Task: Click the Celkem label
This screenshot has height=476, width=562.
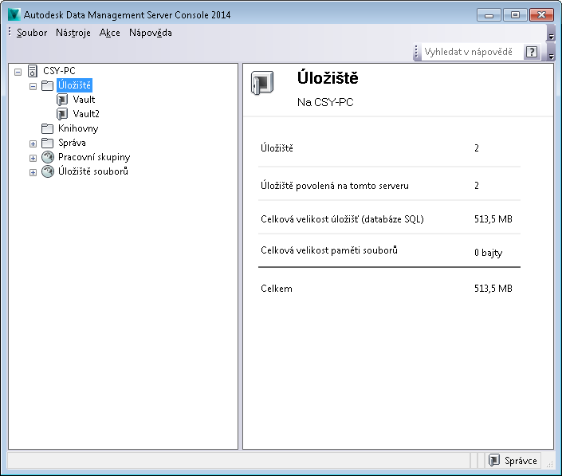Action: tap(277, 289)
